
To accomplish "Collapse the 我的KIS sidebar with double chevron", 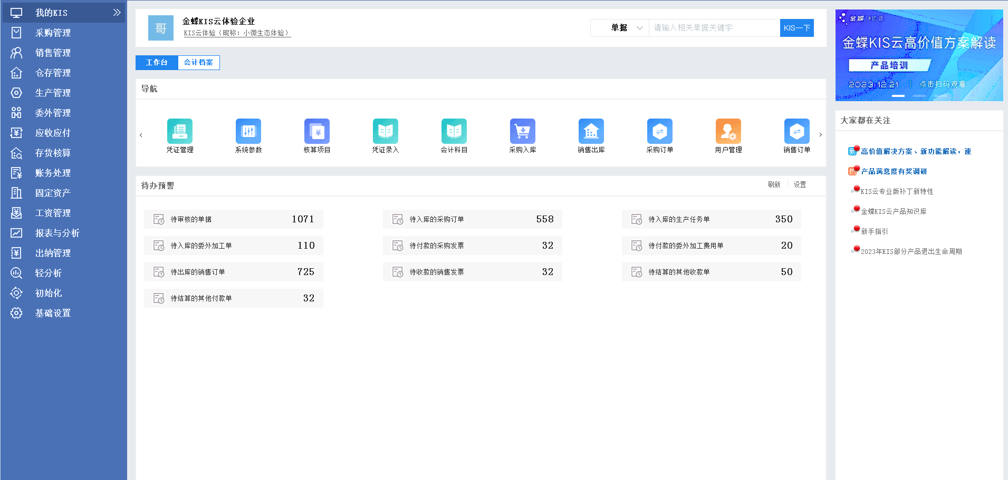I will pyautogui.click(x=117, y=13).
